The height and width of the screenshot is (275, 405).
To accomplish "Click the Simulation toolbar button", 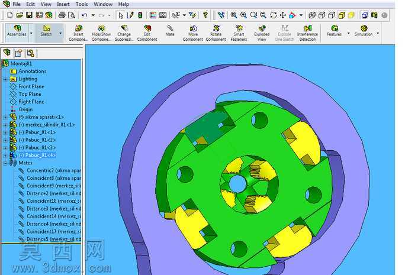I will pos(364,31).
